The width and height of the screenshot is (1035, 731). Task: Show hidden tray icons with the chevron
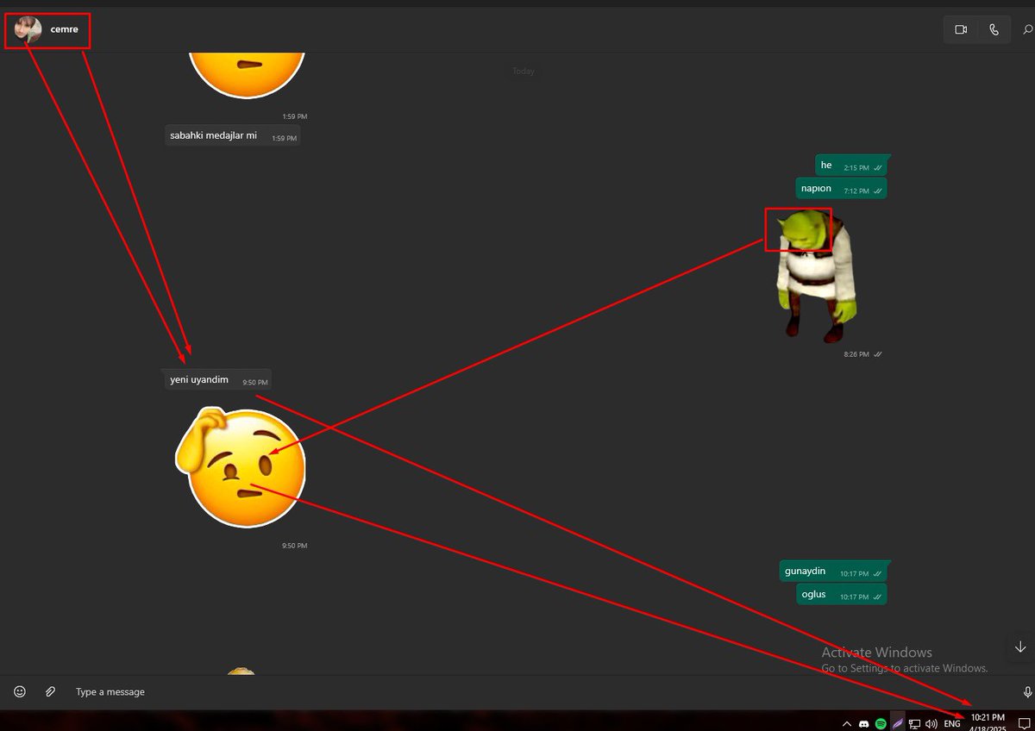click(x=848, y=723)
